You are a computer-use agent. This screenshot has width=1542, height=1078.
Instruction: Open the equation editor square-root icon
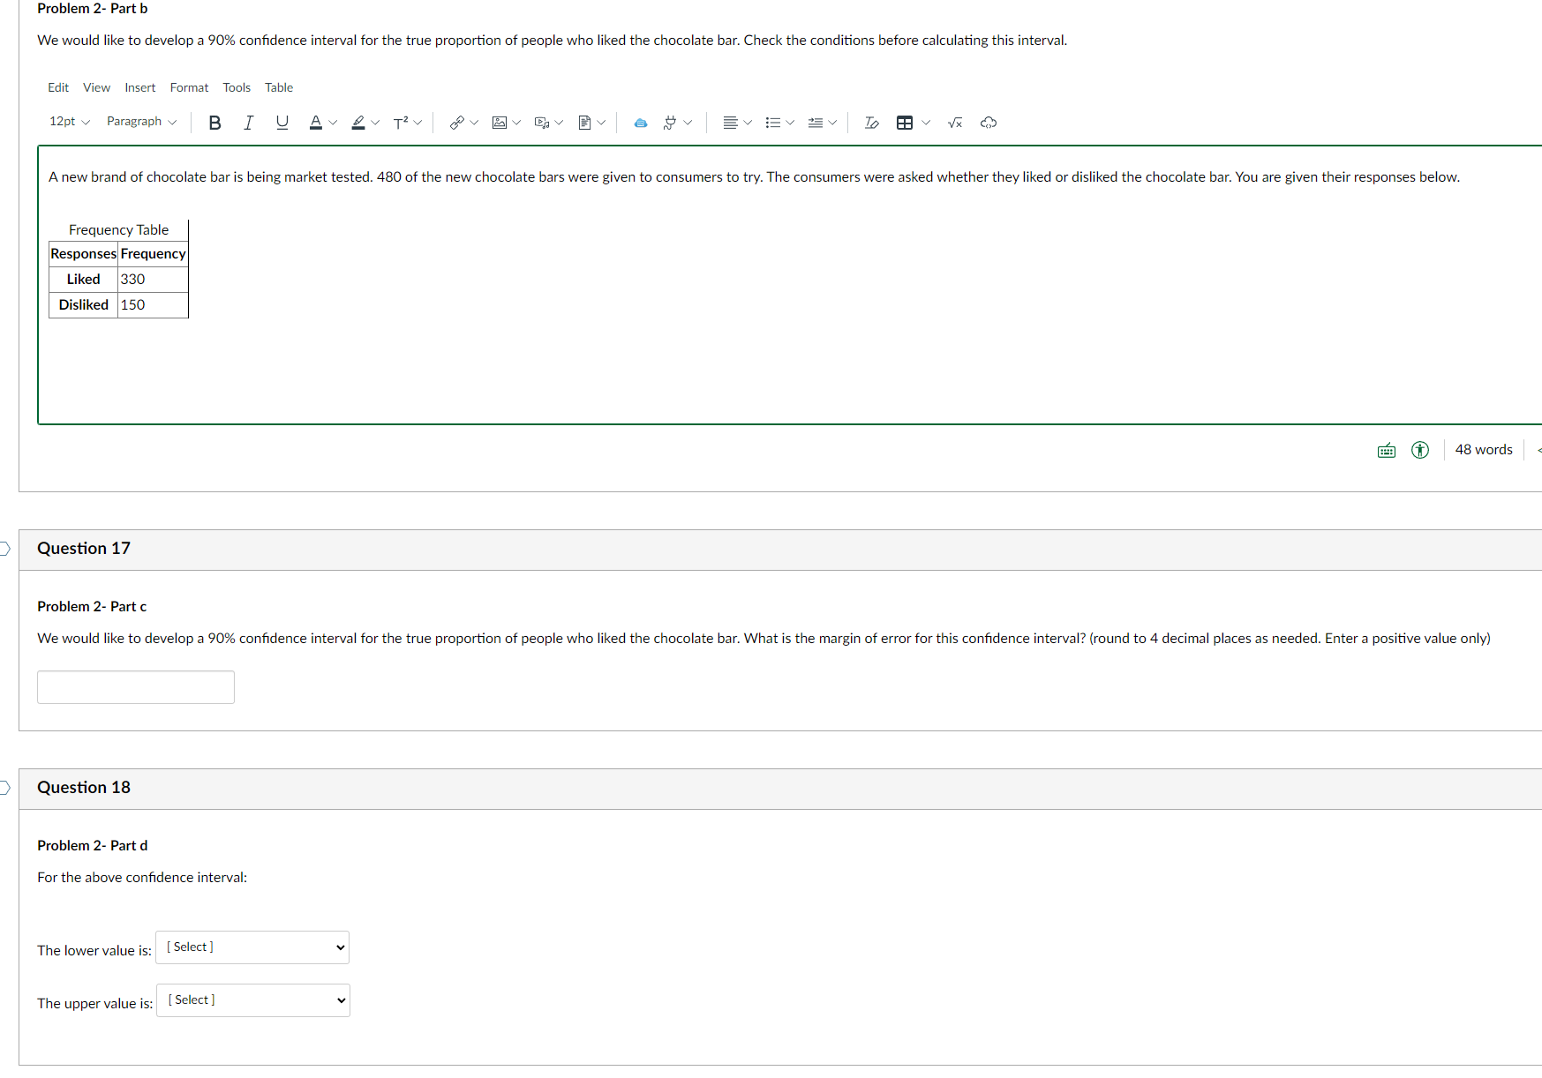coord(955,123)
